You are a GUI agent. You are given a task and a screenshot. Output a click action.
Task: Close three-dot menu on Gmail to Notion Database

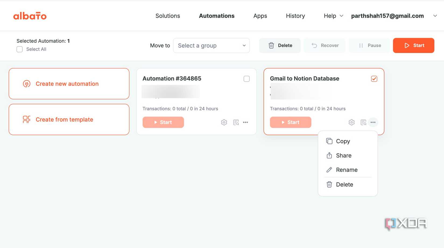(373, 122)
